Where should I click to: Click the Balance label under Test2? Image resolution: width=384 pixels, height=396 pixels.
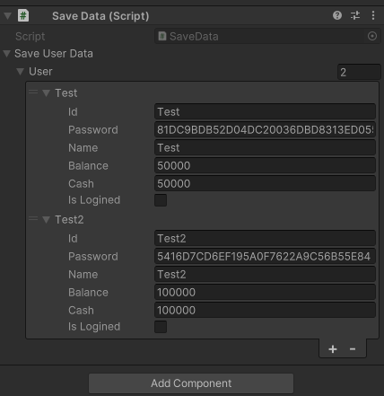[x=88, y=292]
